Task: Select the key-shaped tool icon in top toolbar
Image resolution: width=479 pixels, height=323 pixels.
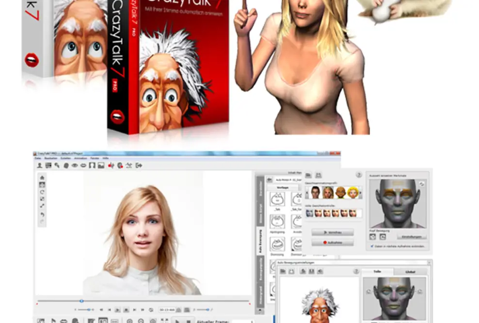Action: point(57,166)
